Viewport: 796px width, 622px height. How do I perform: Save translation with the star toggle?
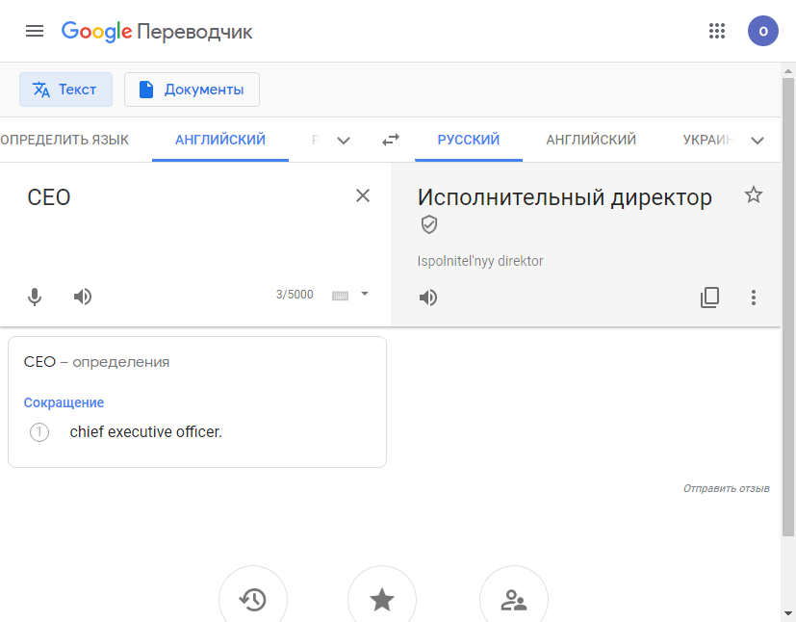(754, 195)
